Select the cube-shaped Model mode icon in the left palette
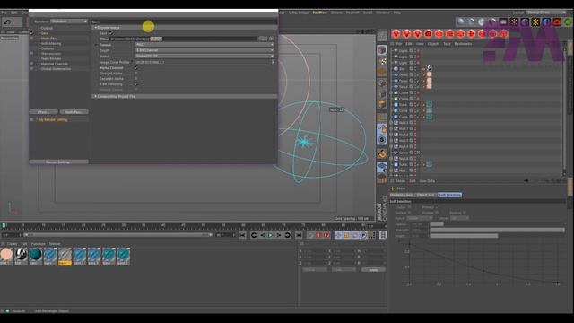 click(382, 50)
